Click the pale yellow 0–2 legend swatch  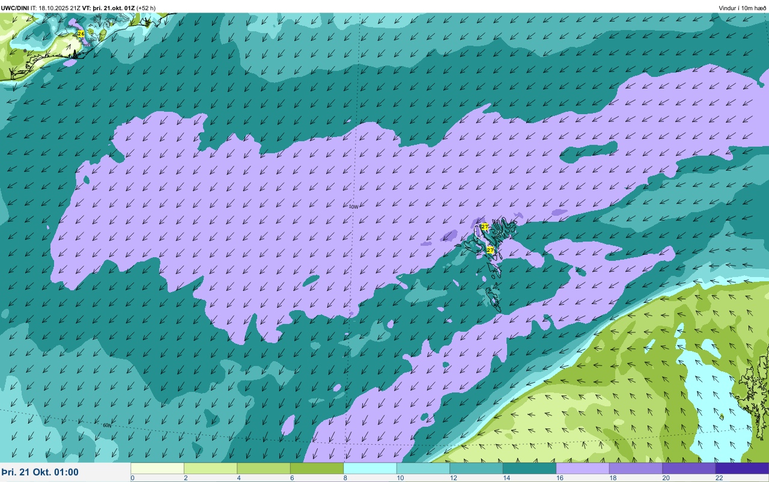(157, 468)
